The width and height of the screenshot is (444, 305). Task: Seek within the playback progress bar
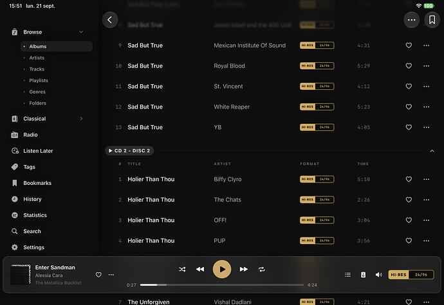click(x=222, y=285)
